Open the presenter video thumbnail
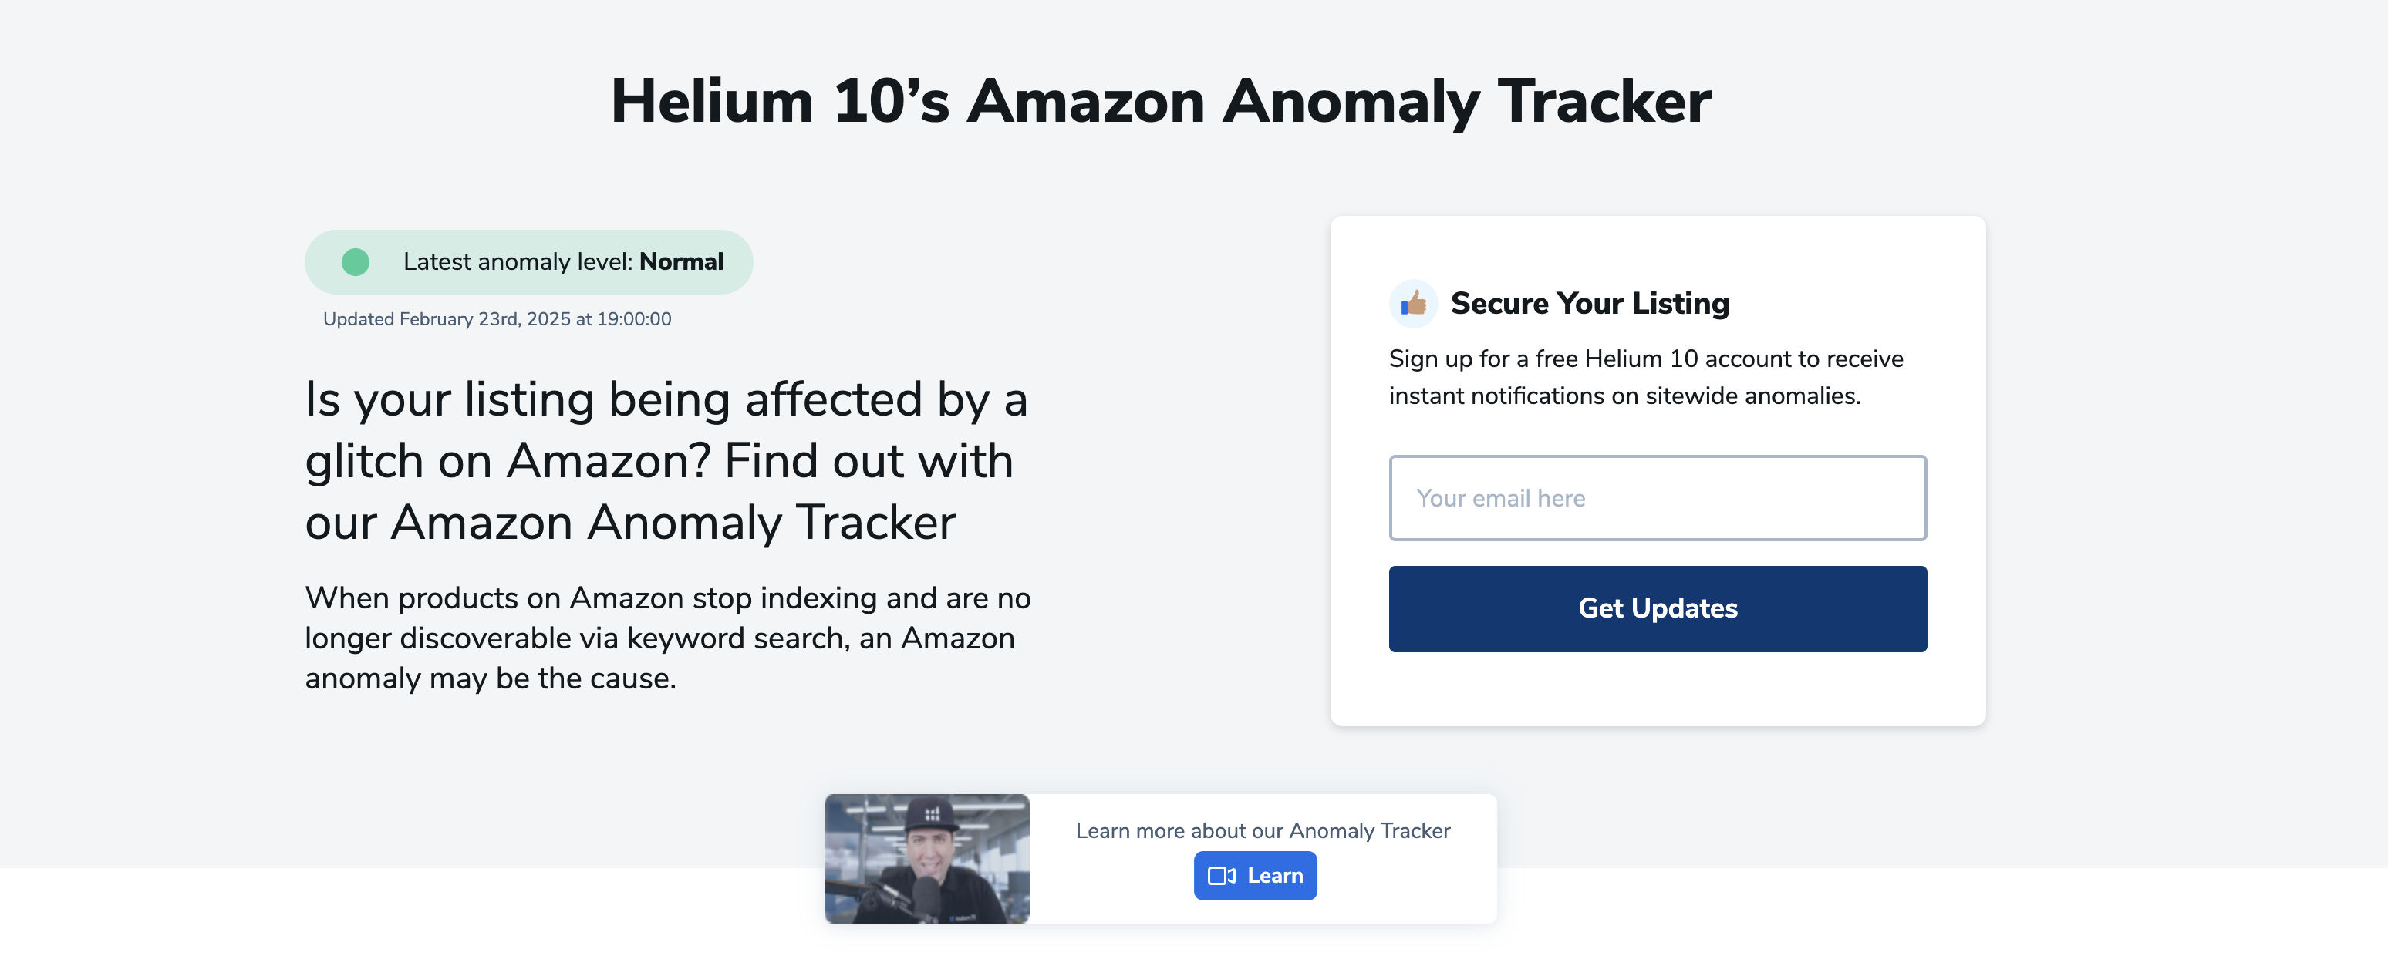 coord(926,858)
